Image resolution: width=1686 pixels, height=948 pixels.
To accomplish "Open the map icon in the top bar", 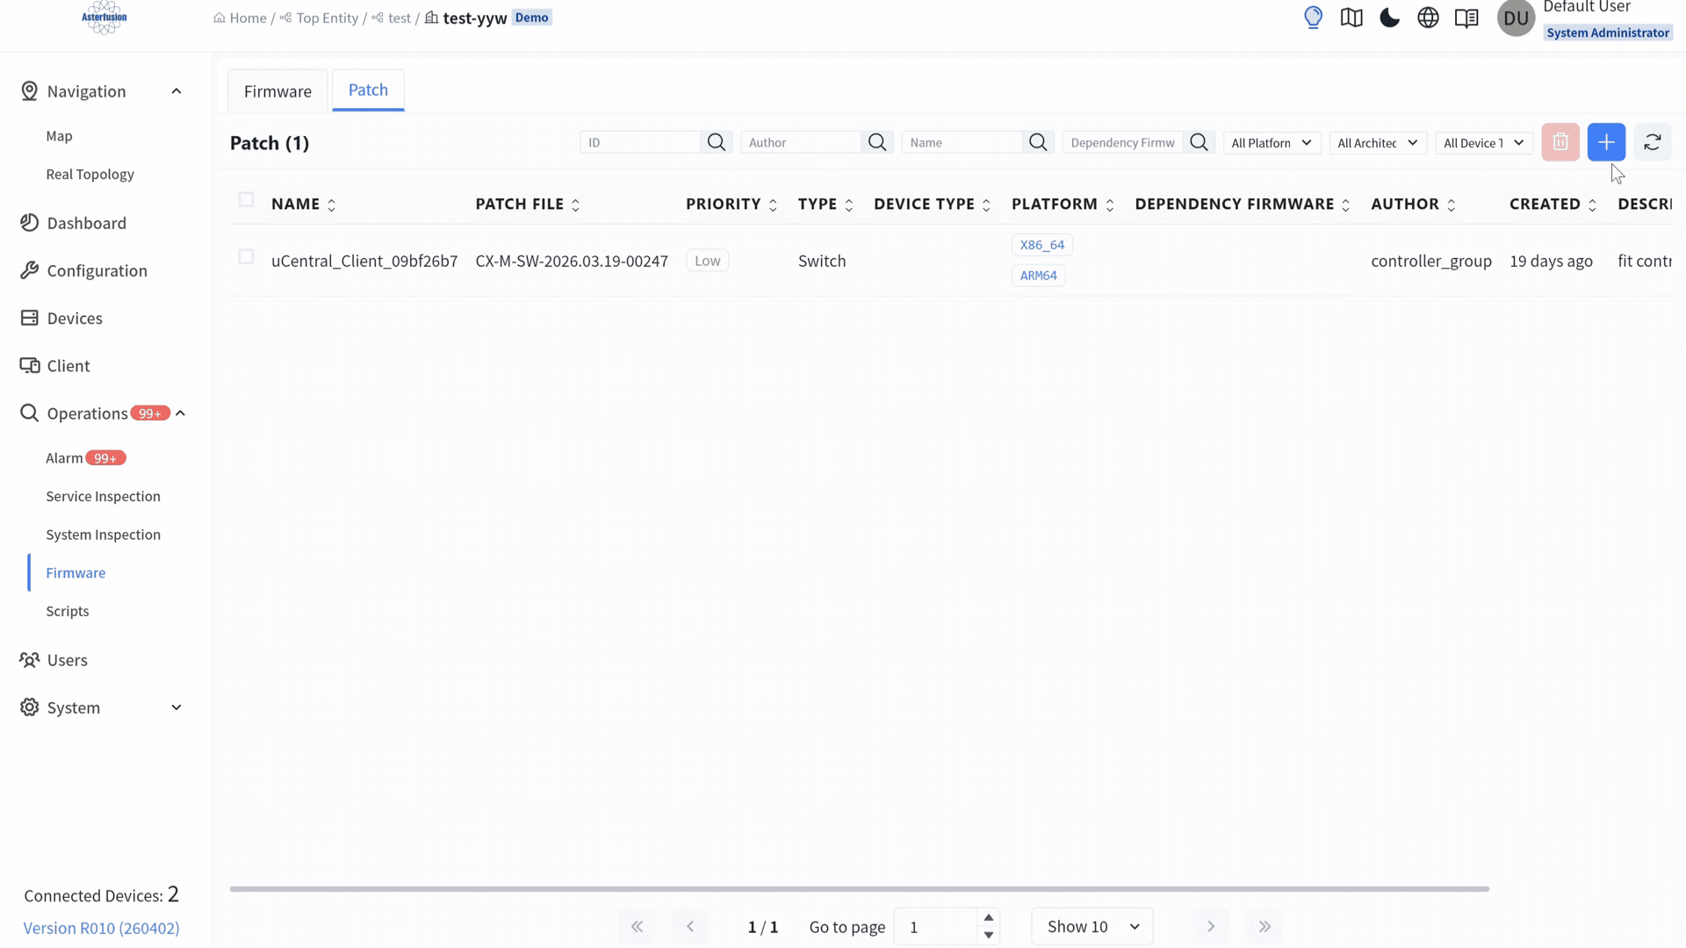I will click(x=1351, y=18).
